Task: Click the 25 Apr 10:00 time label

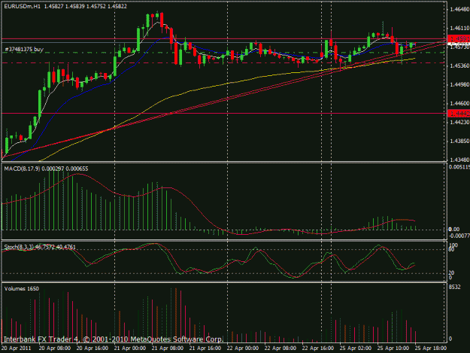Action: click(x=393, y=348)
